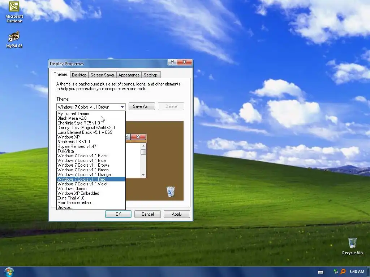Image resolution: width=370 pixels, height=277 pixels.
Task: Close the Display Properties dialog
Action: 185,62
